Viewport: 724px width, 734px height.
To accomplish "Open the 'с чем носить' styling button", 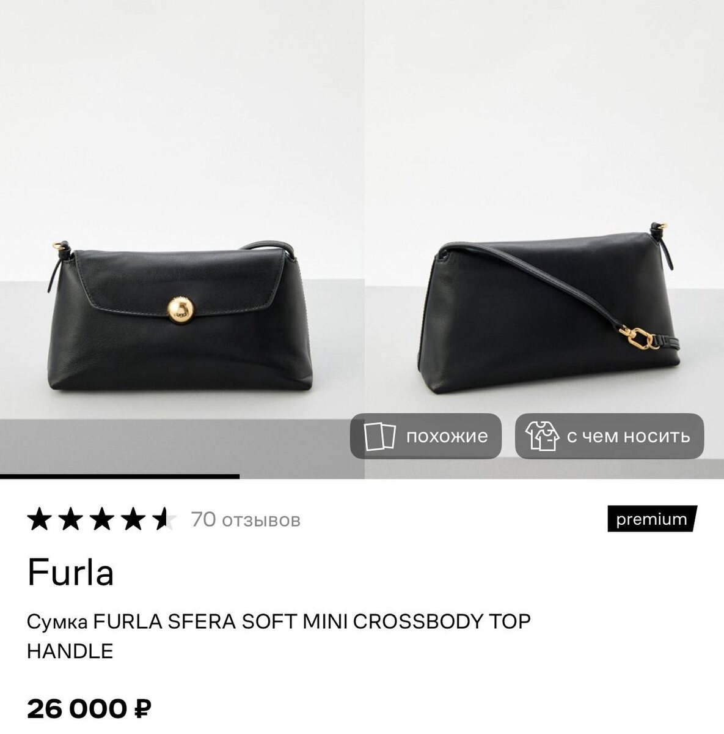I will click(x=609, y=436).
